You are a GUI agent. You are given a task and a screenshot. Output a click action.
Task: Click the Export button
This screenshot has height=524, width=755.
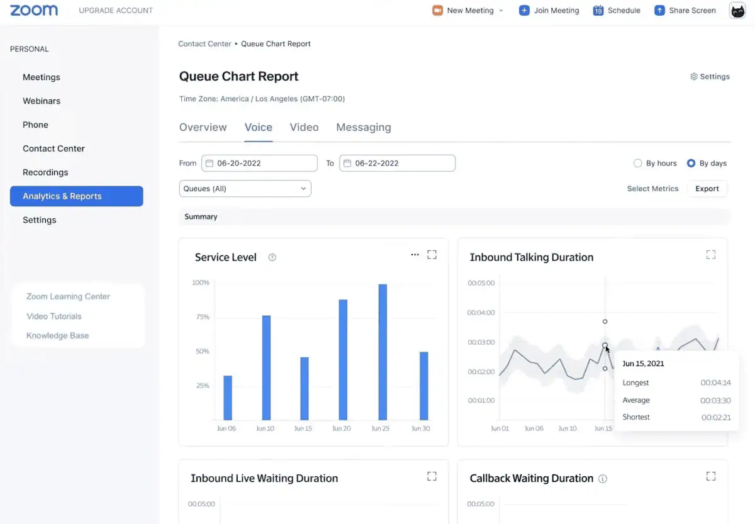pos(707,189)
